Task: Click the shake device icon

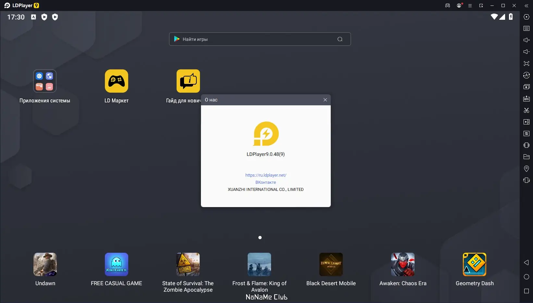Action: 527,145
